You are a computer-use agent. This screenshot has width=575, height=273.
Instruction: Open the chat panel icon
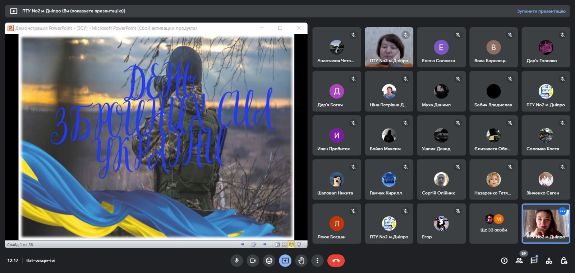534,260
